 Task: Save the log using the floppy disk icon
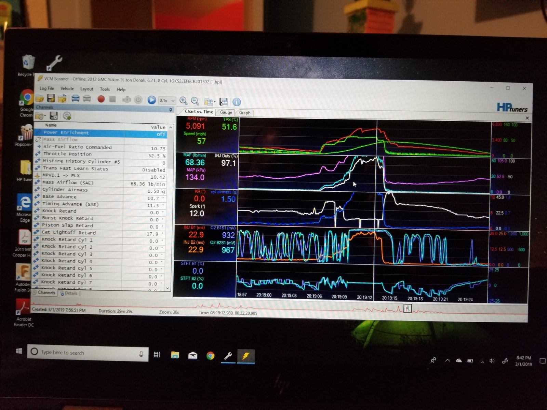tap(51, 99)
